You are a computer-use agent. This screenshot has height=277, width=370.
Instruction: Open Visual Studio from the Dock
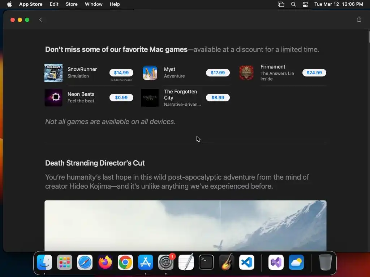(x=276, y=262)
